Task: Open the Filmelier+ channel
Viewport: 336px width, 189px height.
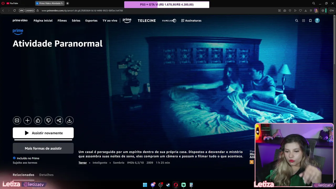Action: pos(169,20)
